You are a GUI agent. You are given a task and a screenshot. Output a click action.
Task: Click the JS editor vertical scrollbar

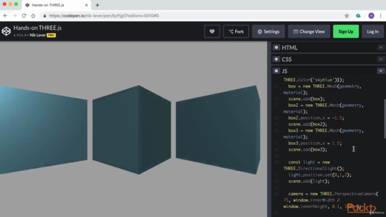click(x=385, y=119)
